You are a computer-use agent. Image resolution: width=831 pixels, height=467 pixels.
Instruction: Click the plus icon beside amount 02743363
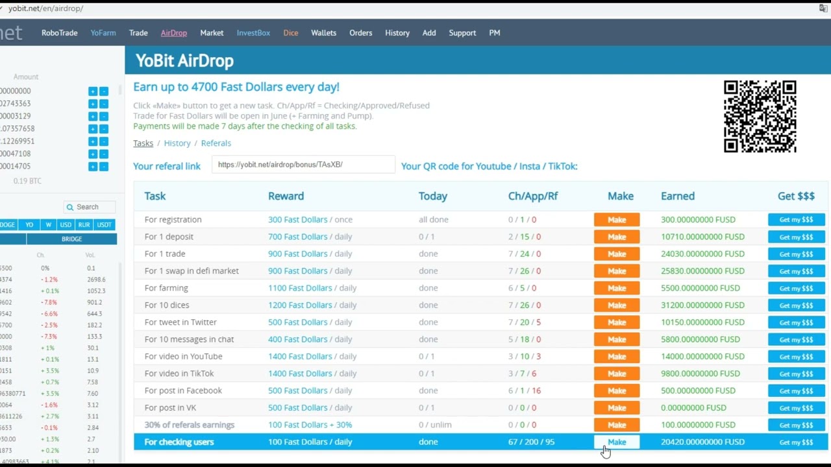coord(93,104)
